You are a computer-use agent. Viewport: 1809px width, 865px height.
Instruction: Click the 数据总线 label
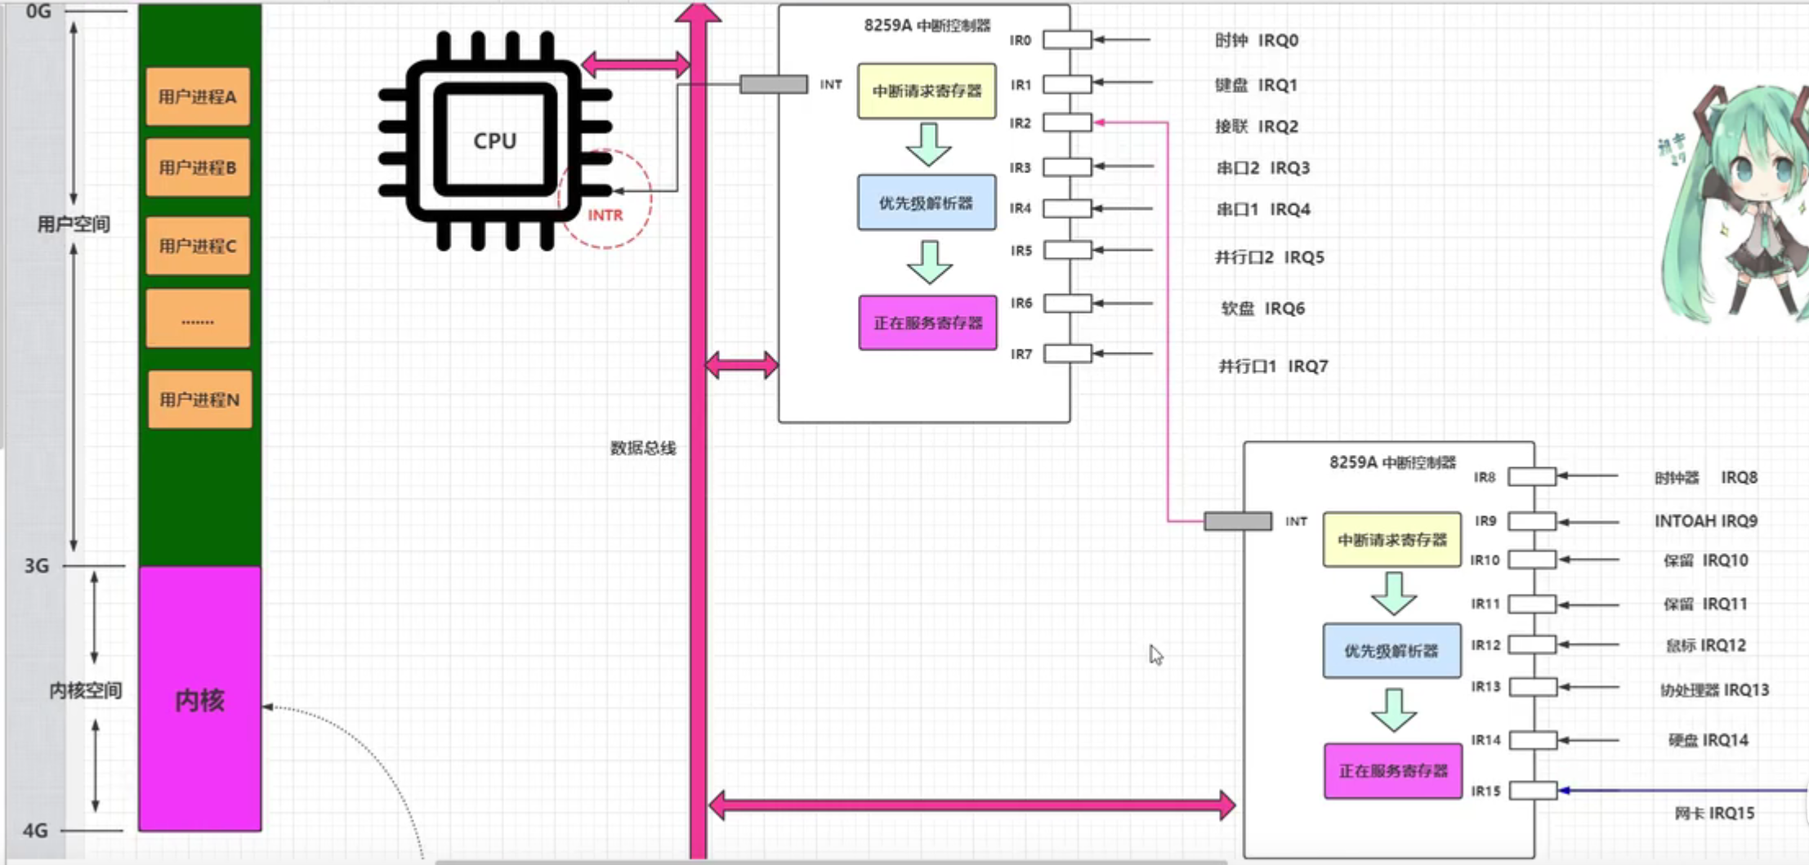point(643,448)
